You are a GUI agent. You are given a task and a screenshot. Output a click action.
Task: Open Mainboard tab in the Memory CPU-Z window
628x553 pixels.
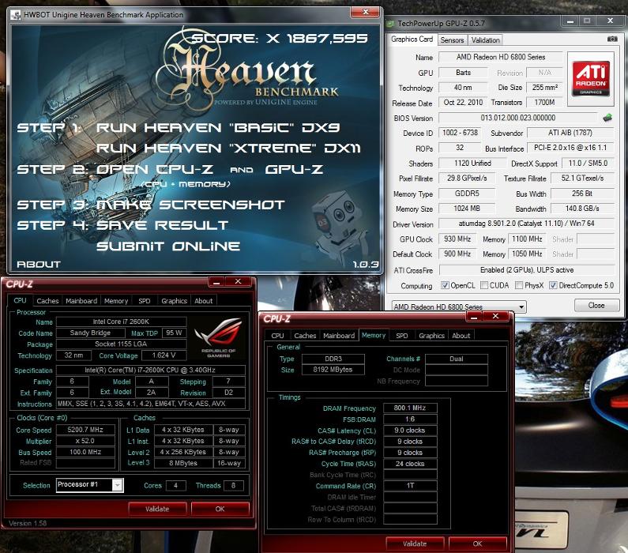339,336
